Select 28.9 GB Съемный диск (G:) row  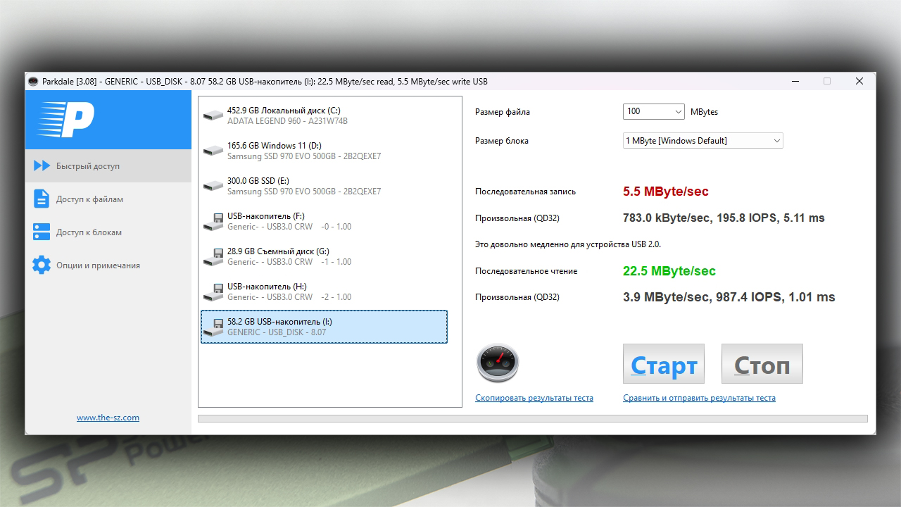(324, 256)
